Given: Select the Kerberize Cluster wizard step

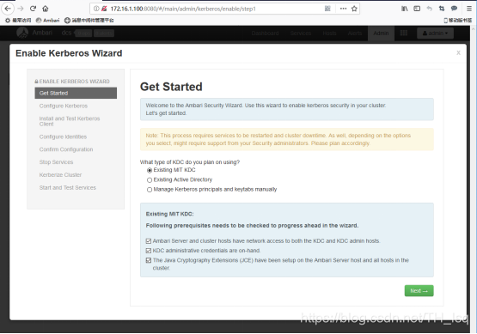Looking at the screenshot, I should click(60, 175).
